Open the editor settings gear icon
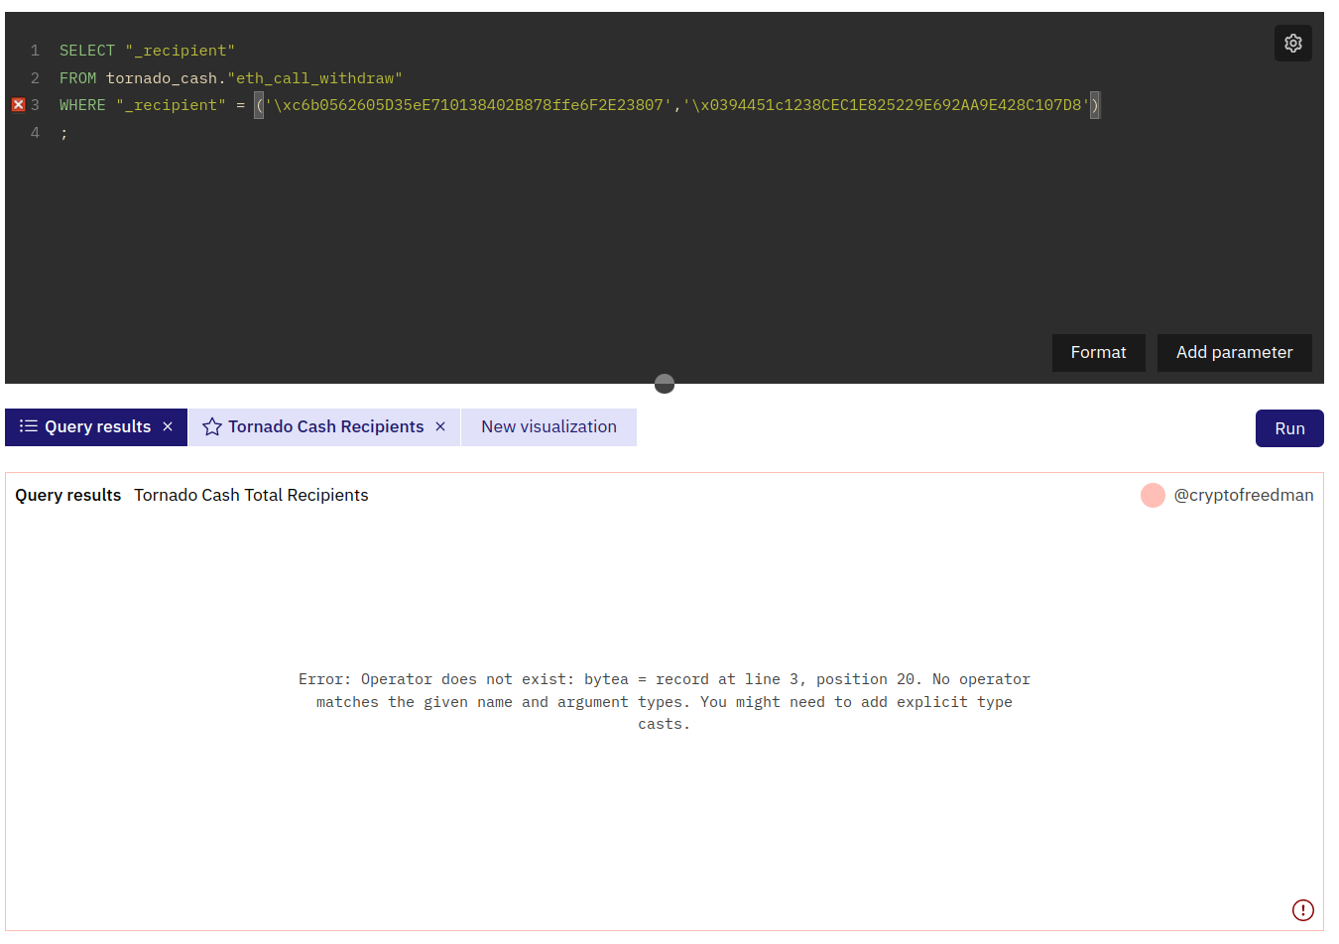Viewport: 1339px width, 944px height. tap(1292, 43)
